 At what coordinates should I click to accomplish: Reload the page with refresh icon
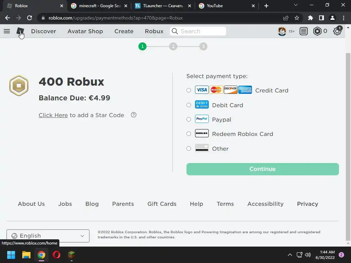coord(29,18)
